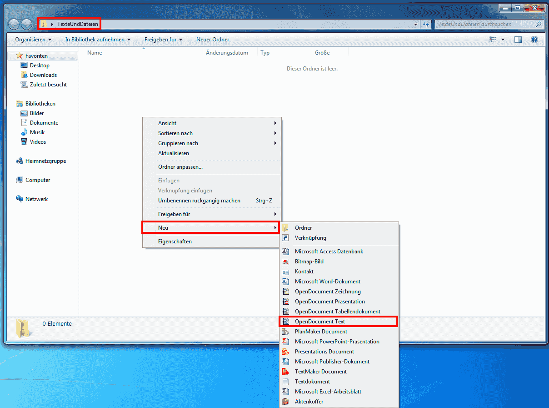549x408 pixels.
Task: Open the address bar history dropdown arrow
Action: pyautogui.click(x=416, y=25)
